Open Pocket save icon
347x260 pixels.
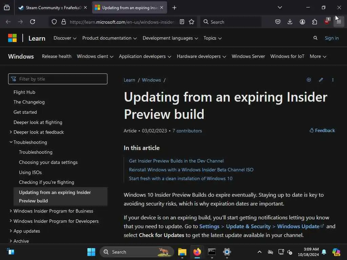click(x=278, y=22)
